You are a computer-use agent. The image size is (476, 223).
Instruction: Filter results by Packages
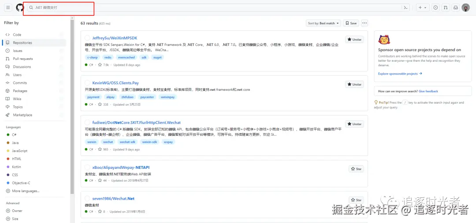pos(34,91)
